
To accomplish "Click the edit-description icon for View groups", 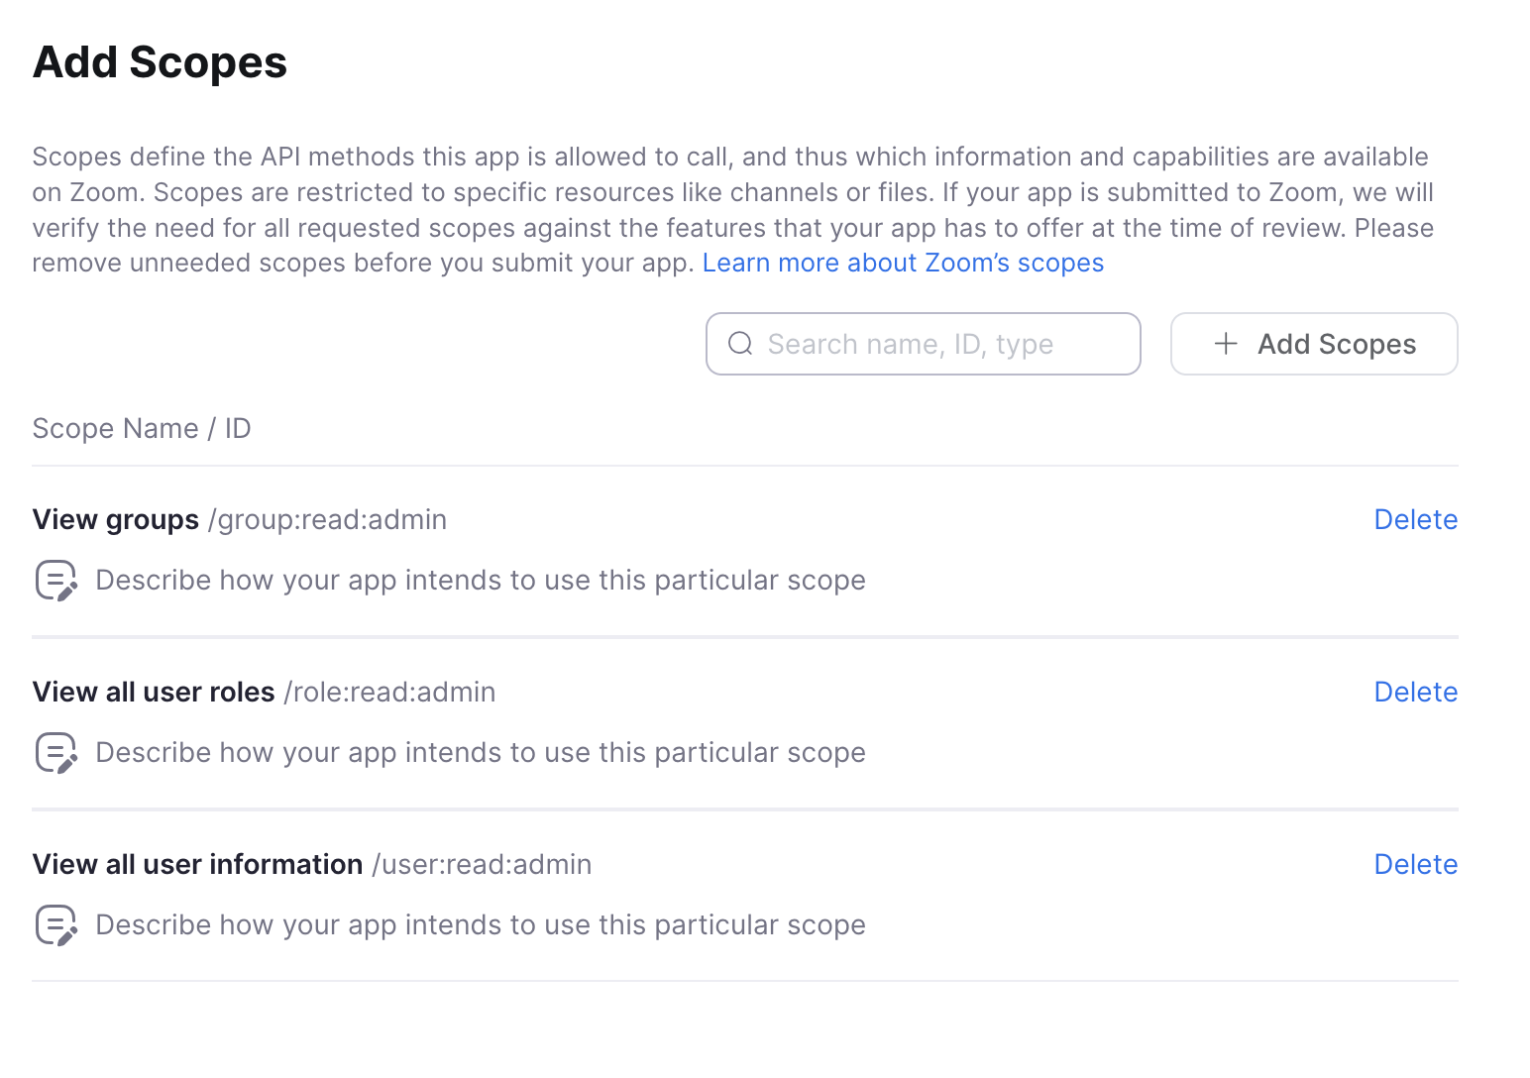I will click(x=55, y=581).
